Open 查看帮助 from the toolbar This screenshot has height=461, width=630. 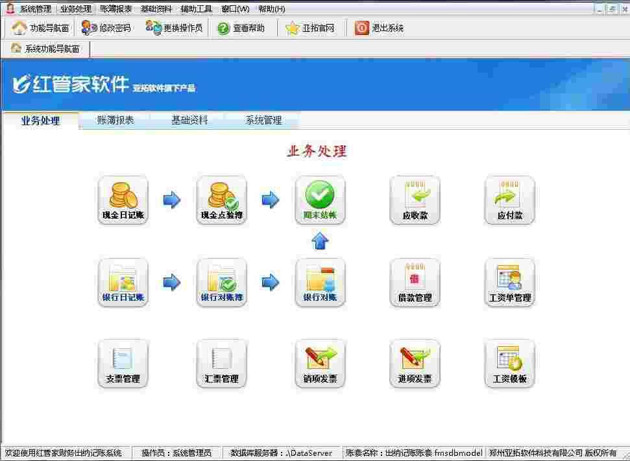(242, 28)
